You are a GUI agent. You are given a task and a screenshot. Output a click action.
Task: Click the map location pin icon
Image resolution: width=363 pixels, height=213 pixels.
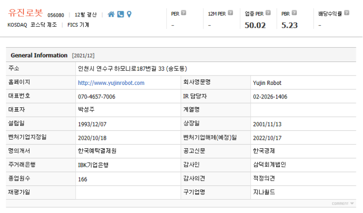129,15
